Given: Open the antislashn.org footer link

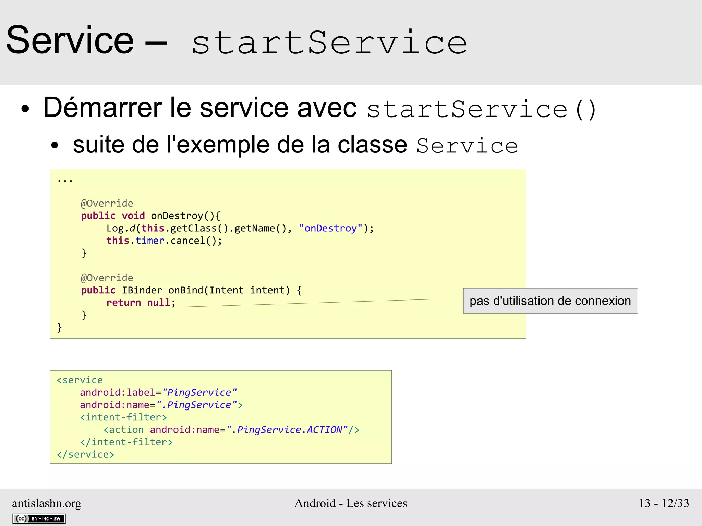Looking at the screenshot, I should [47, 503].
